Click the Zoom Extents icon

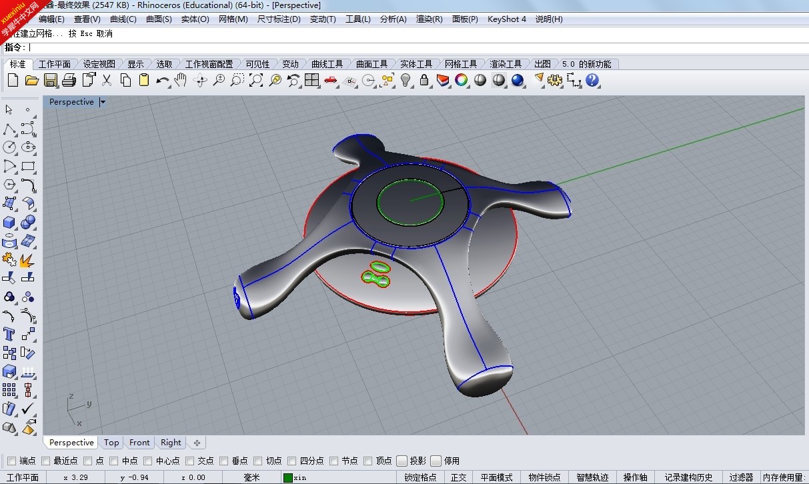coord(256,81)
